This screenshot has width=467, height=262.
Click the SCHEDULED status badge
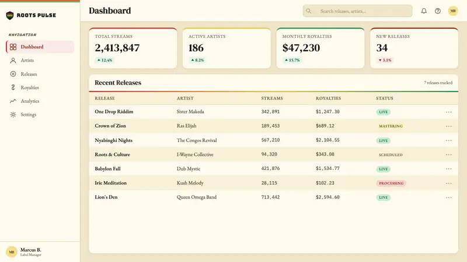point(391,155)
